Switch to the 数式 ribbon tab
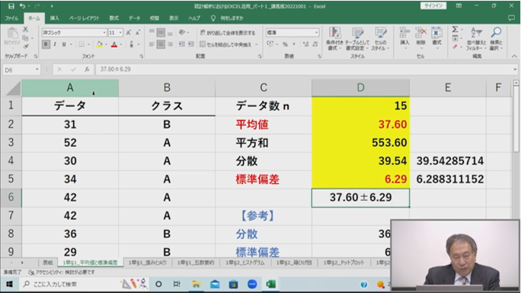This screenshot has height=293, width=521. point(114,18)
